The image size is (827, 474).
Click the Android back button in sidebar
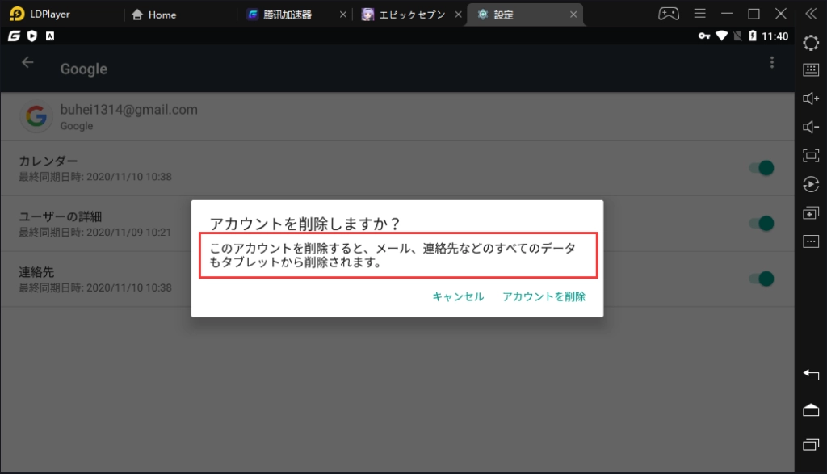click(811, 375)
